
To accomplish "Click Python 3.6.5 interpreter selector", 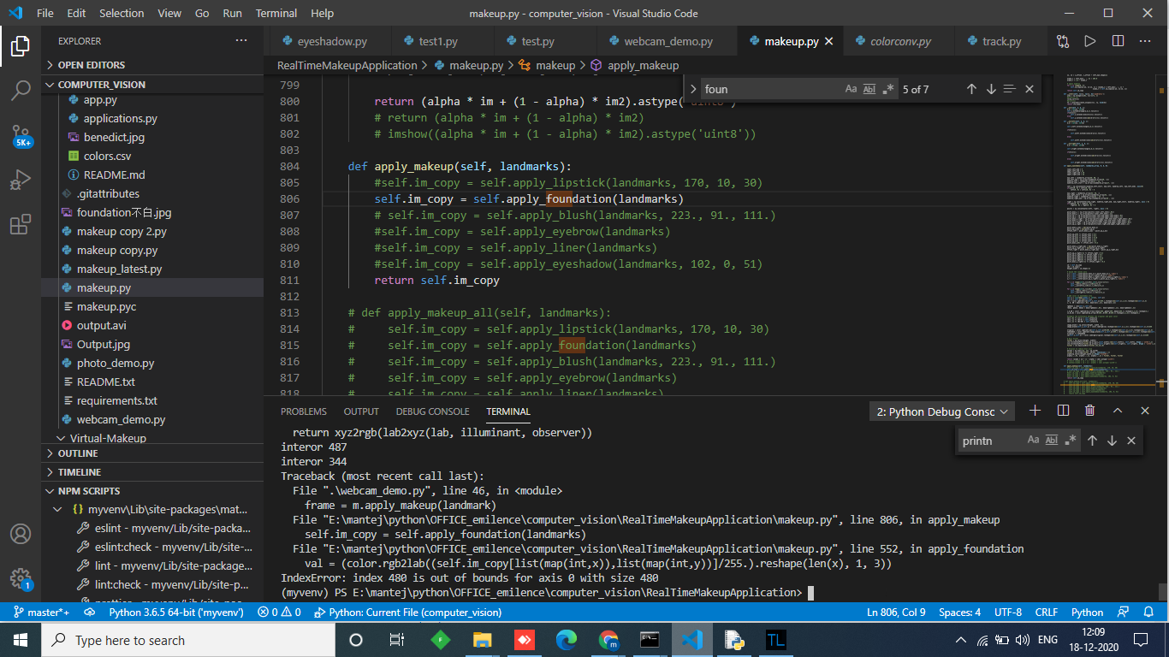I will tap(175, 613).
